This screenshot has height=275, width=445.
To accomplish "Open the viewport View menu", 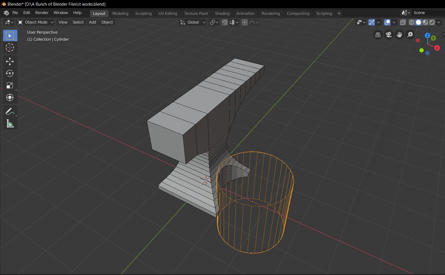I will (x=63, y=22).
